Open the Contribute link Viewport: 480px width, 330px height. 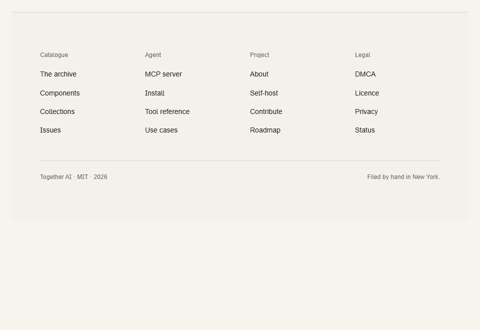pyautogui.click(x=266, y=111)
